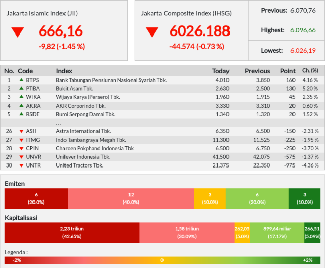325x268 pixels.
Task: Click the green up arrow next to WIKA
Action: 21,97
